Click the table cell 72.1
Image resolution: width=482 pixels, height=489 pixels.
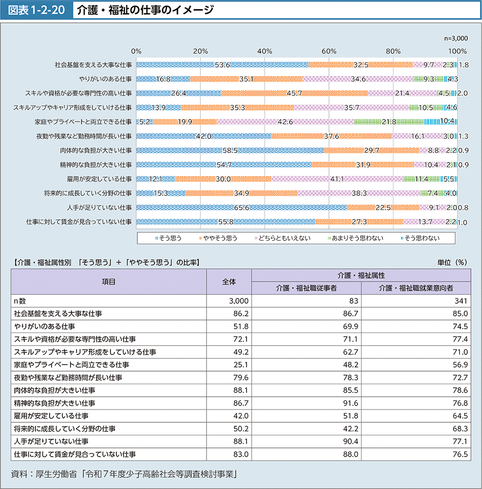[241, 339]
